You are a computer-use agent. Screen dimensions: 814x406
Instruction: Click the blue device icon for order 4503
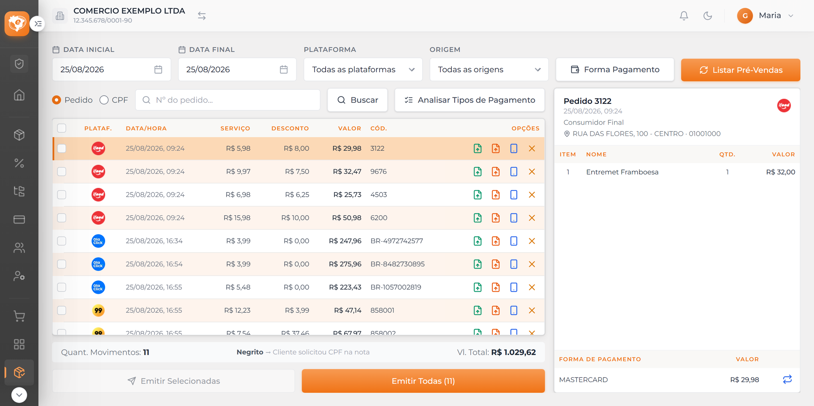point(513,194)
